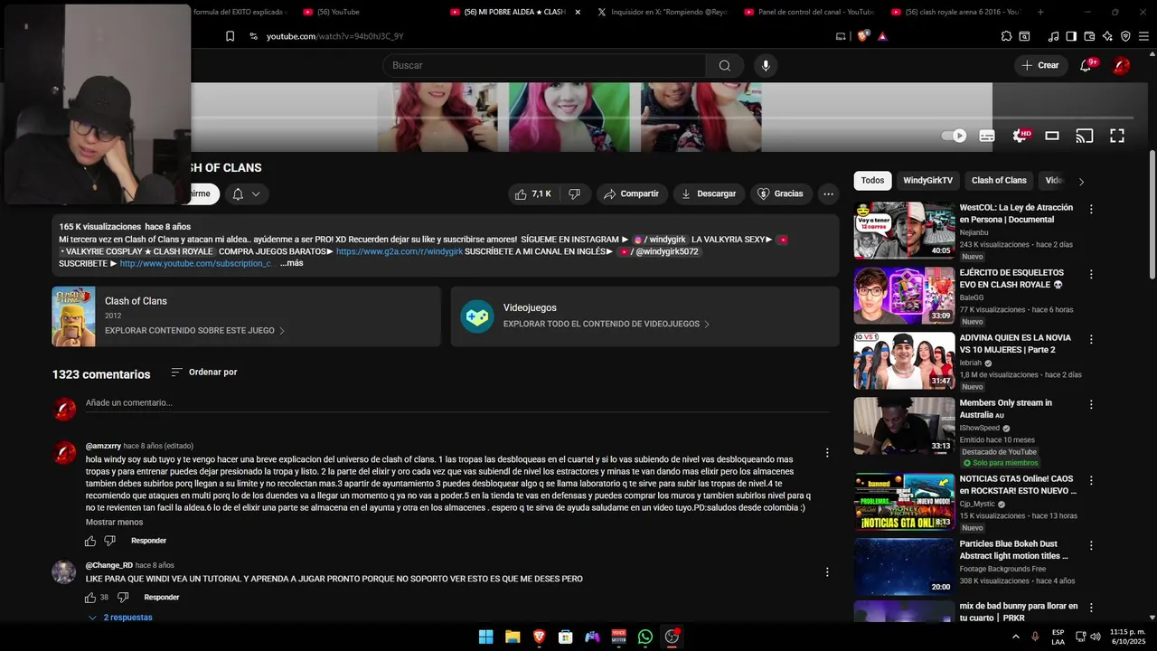Dislike the comment by @amzxrry

110,541
